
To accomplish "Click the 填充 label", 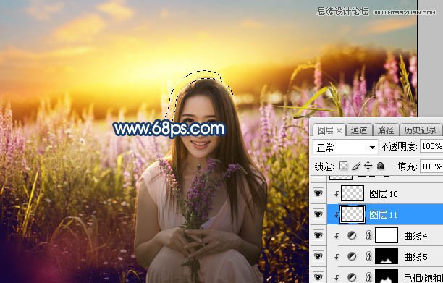I will point(408,166).
